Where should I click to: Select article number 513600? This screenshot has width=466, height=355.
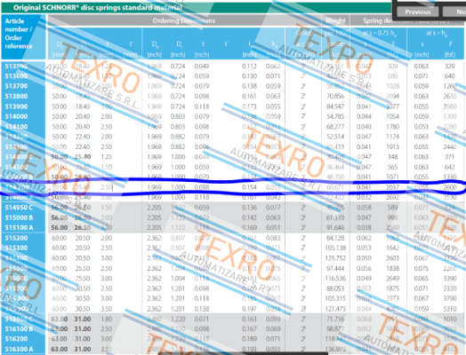[x=16, y=76]
